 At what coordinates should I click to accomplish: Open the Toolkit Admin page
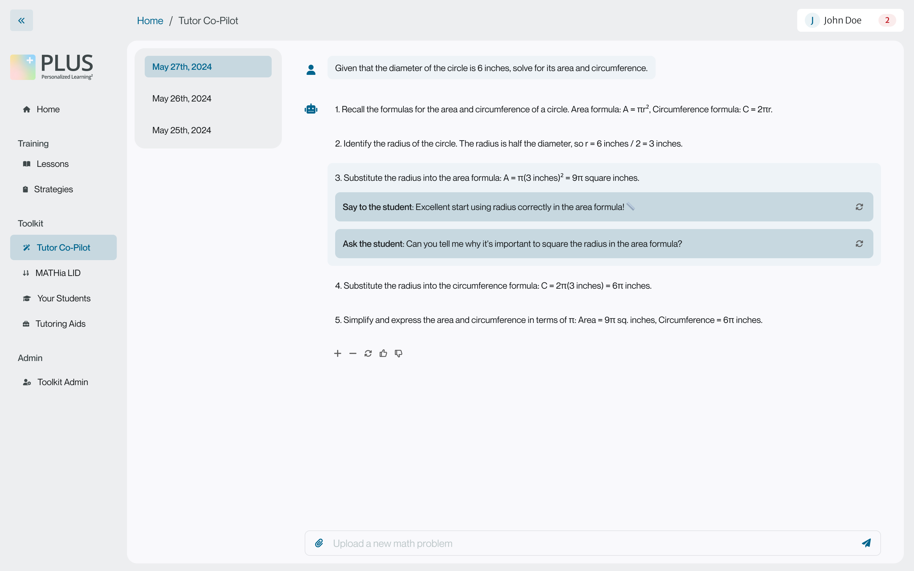tap(62, 382)
